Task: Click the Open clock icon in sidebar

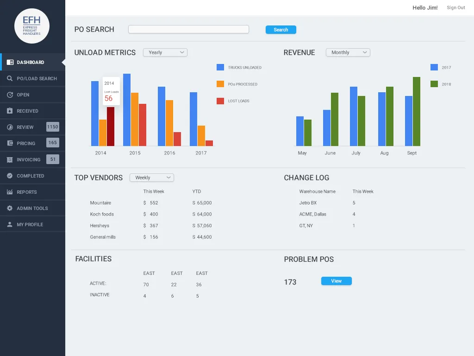Action: tap(10, 95)
